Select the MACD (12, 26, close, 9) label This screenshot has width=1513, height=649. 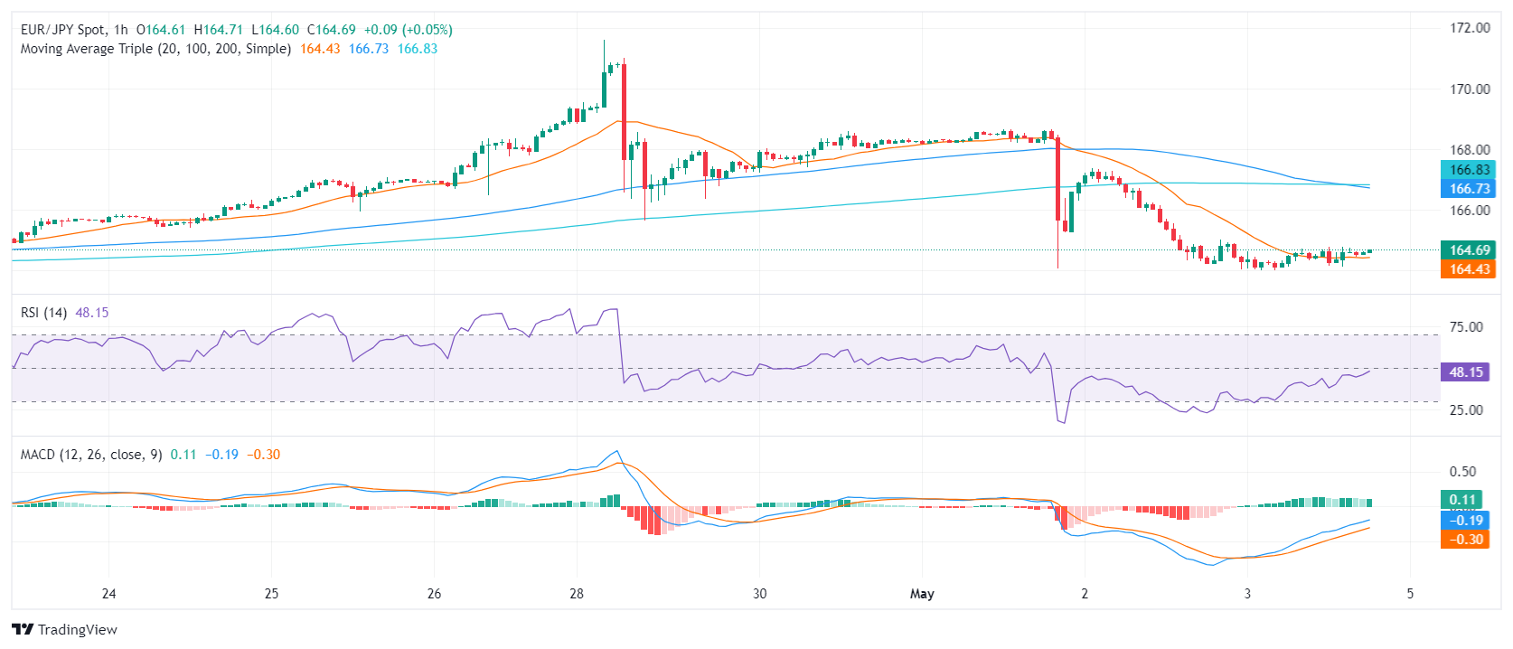[91, 455]
